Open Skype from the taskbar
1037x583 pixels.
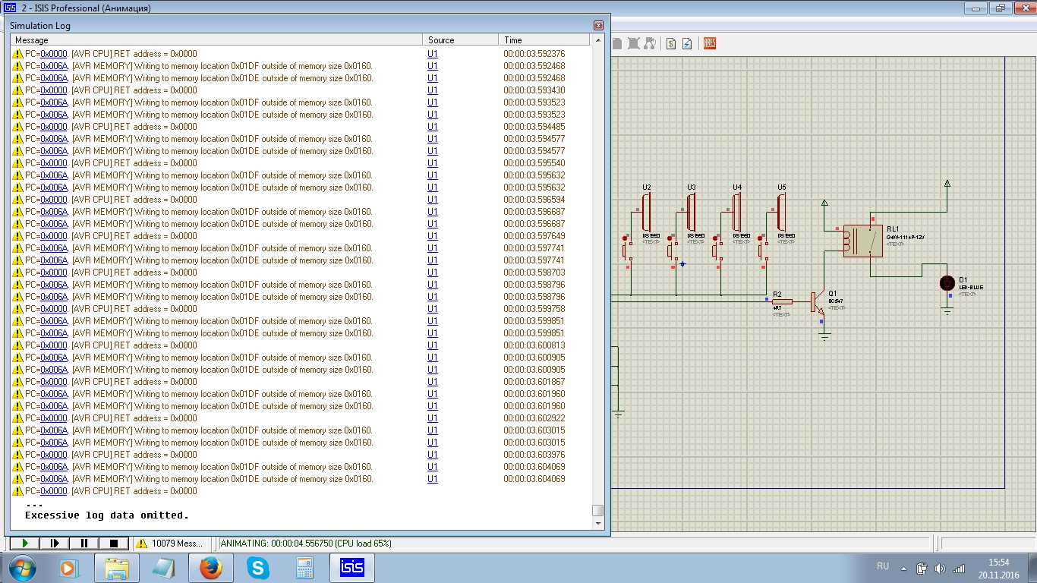257,568
